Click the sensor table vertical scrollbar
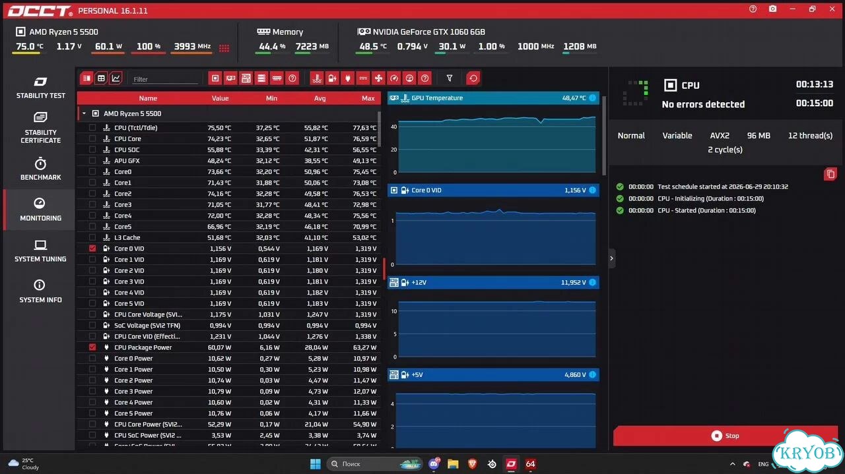 tap(379, 129)
